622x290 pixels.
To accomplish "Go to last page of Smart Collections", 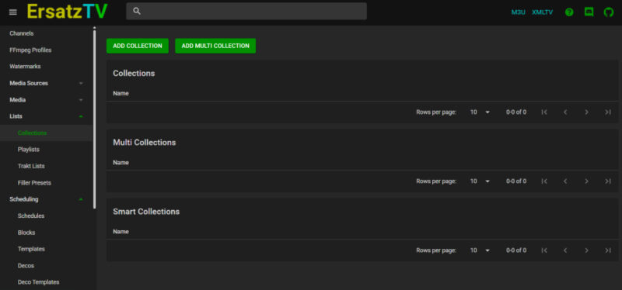I will coord(608,250).
